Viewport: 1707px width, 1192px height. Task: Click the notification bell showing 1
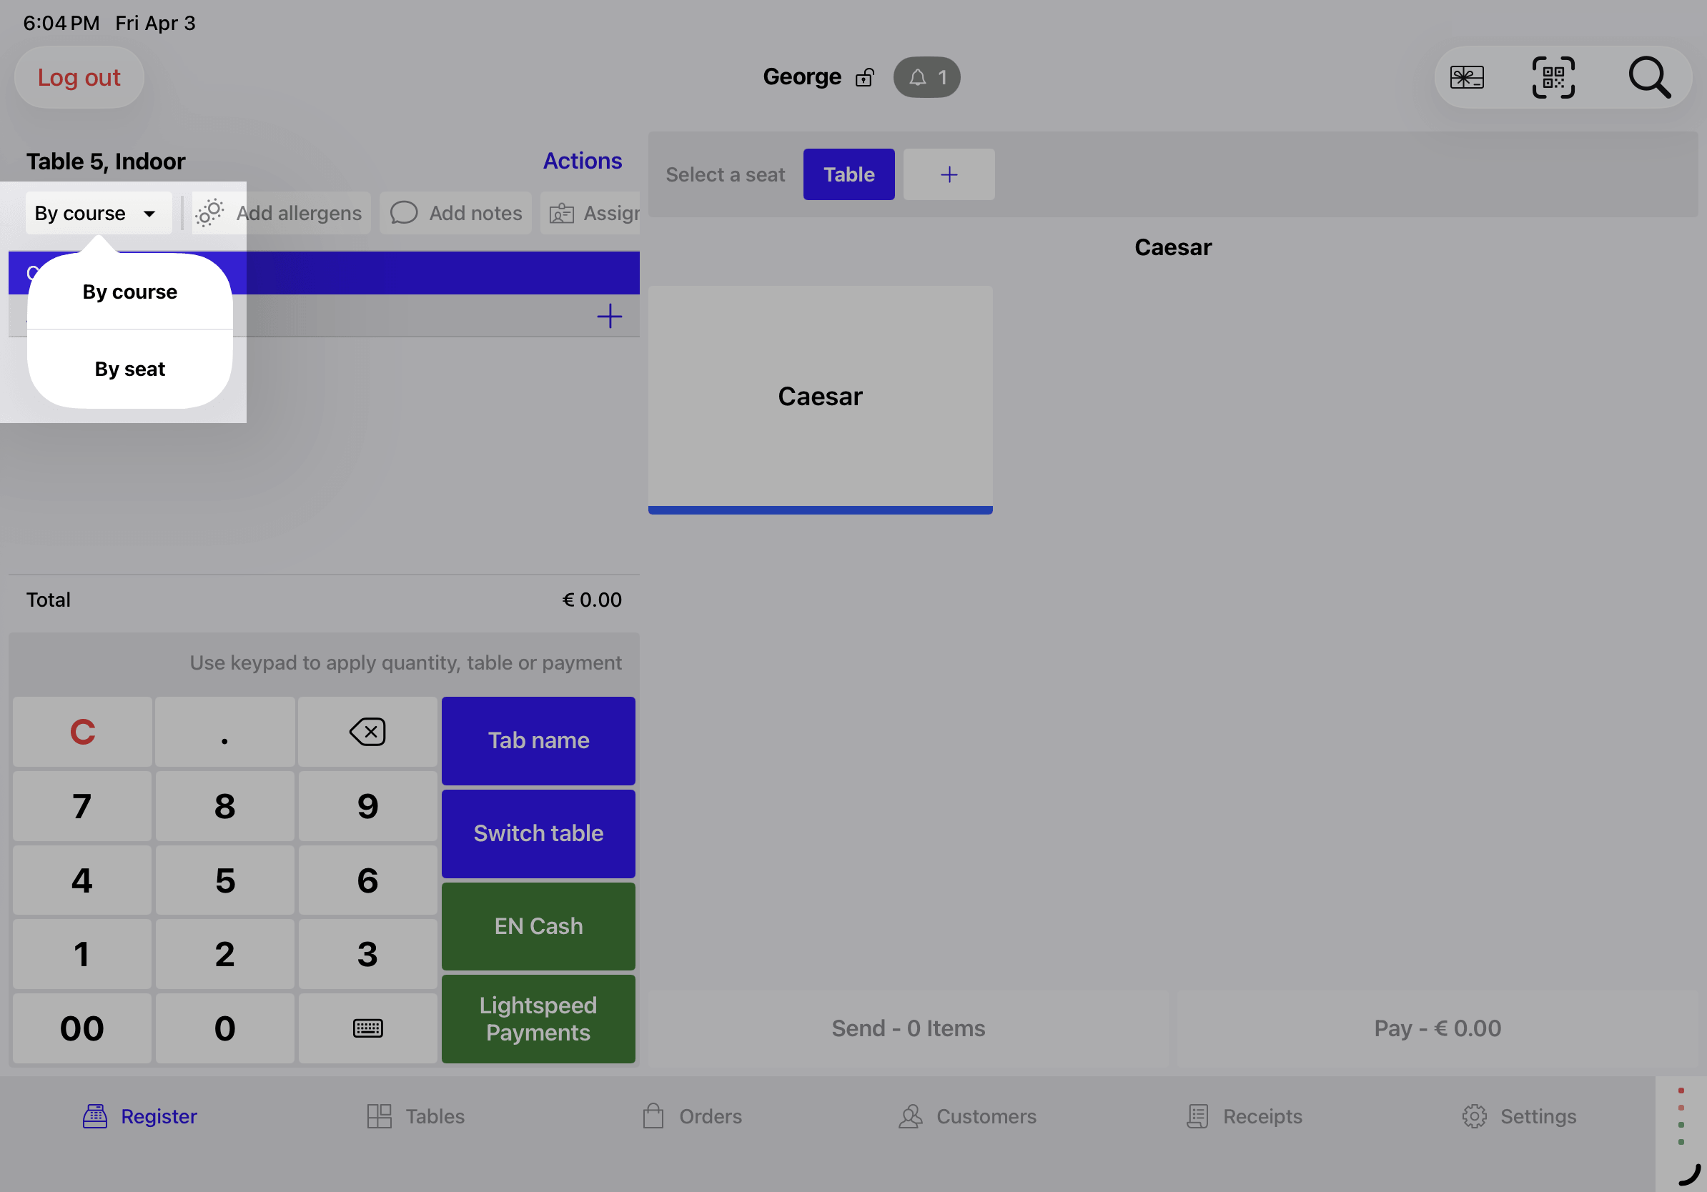point(926,76)
